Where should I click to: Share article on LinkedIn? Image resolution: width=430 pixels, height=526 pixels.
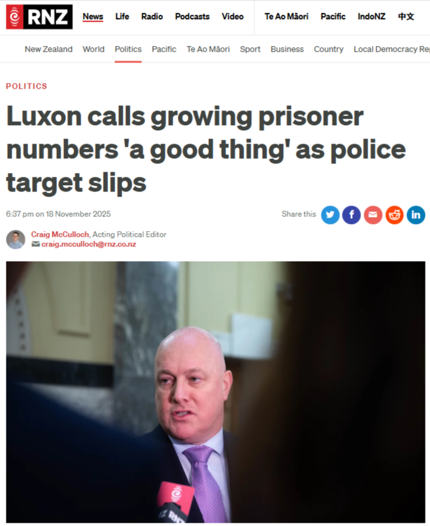416,214
